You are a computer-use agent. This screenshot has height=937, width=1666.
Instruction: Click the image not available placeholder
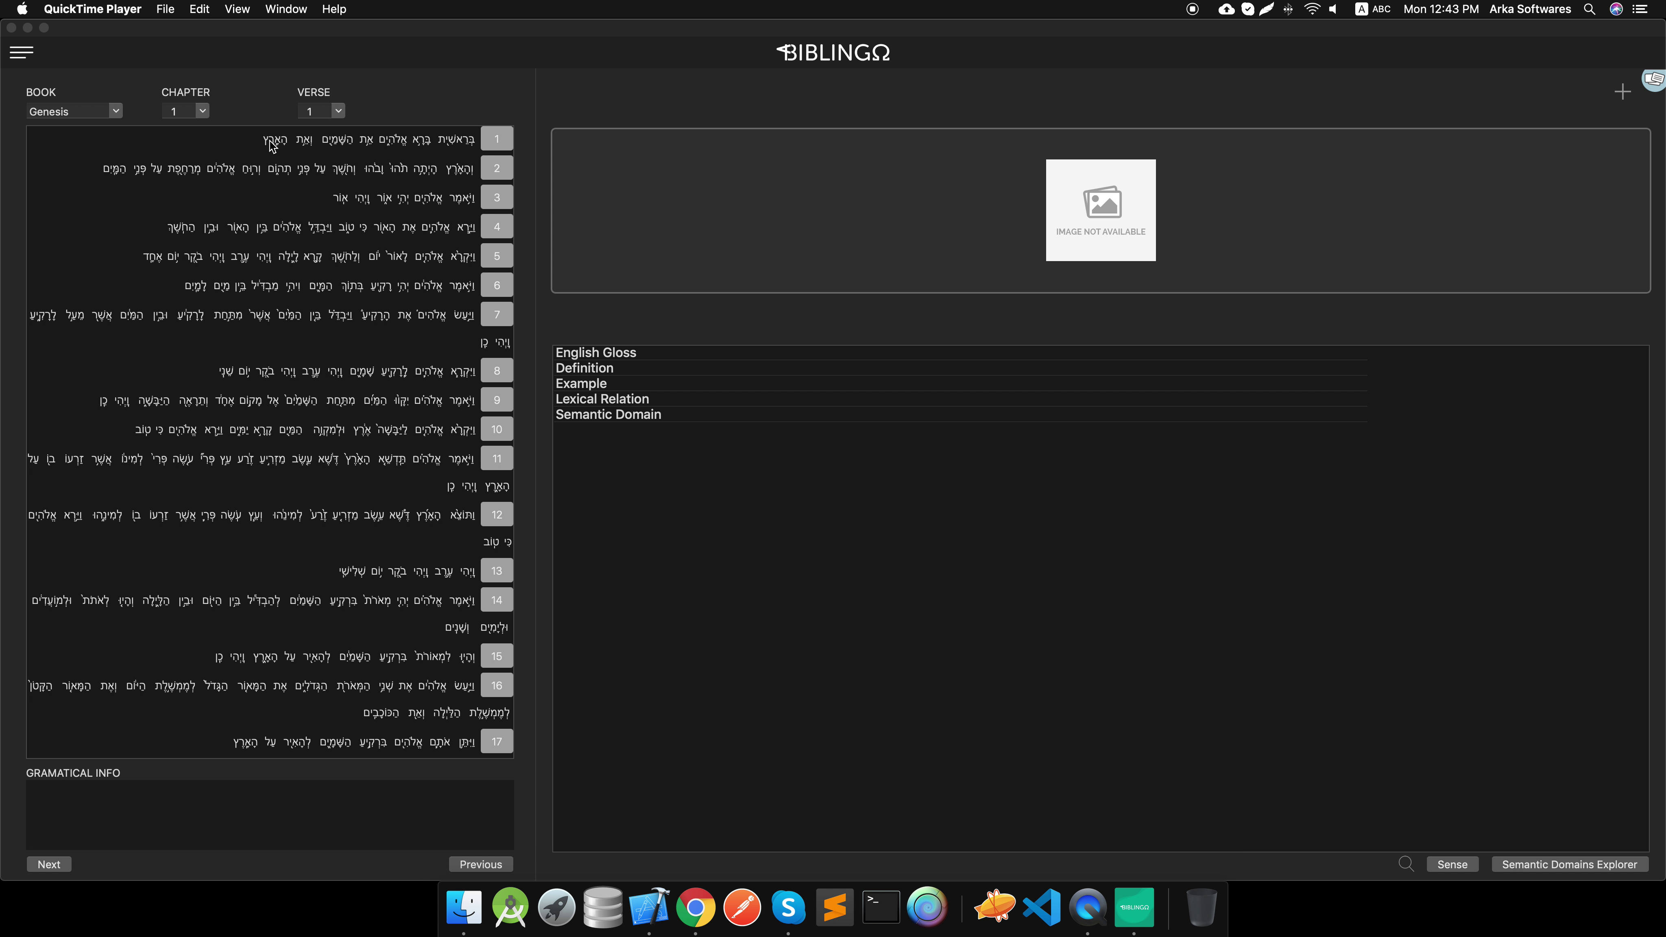(1100, 210)
